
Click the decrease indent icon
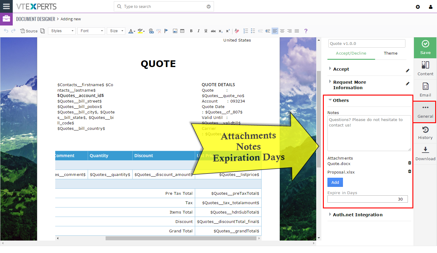(260, 31)
